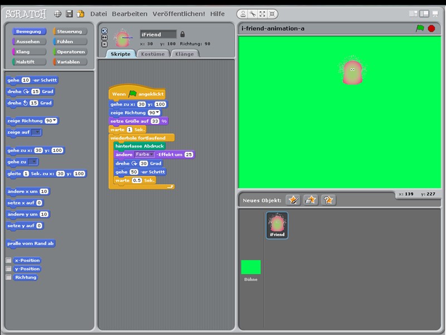Show the Richtung watcher on stage
The image size is (446, 335).
pos(8,277)
